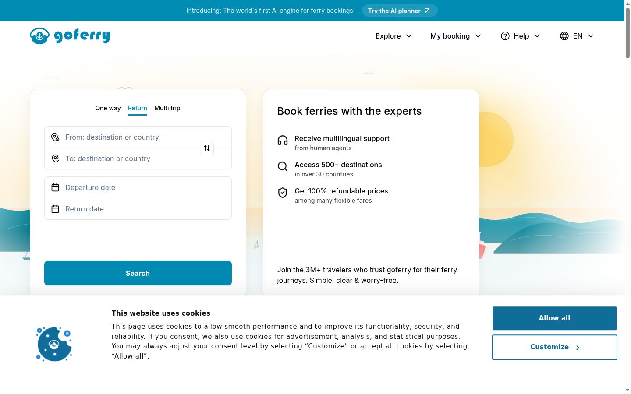
Task: Click the goferry logo
Action: click(70, 36)
